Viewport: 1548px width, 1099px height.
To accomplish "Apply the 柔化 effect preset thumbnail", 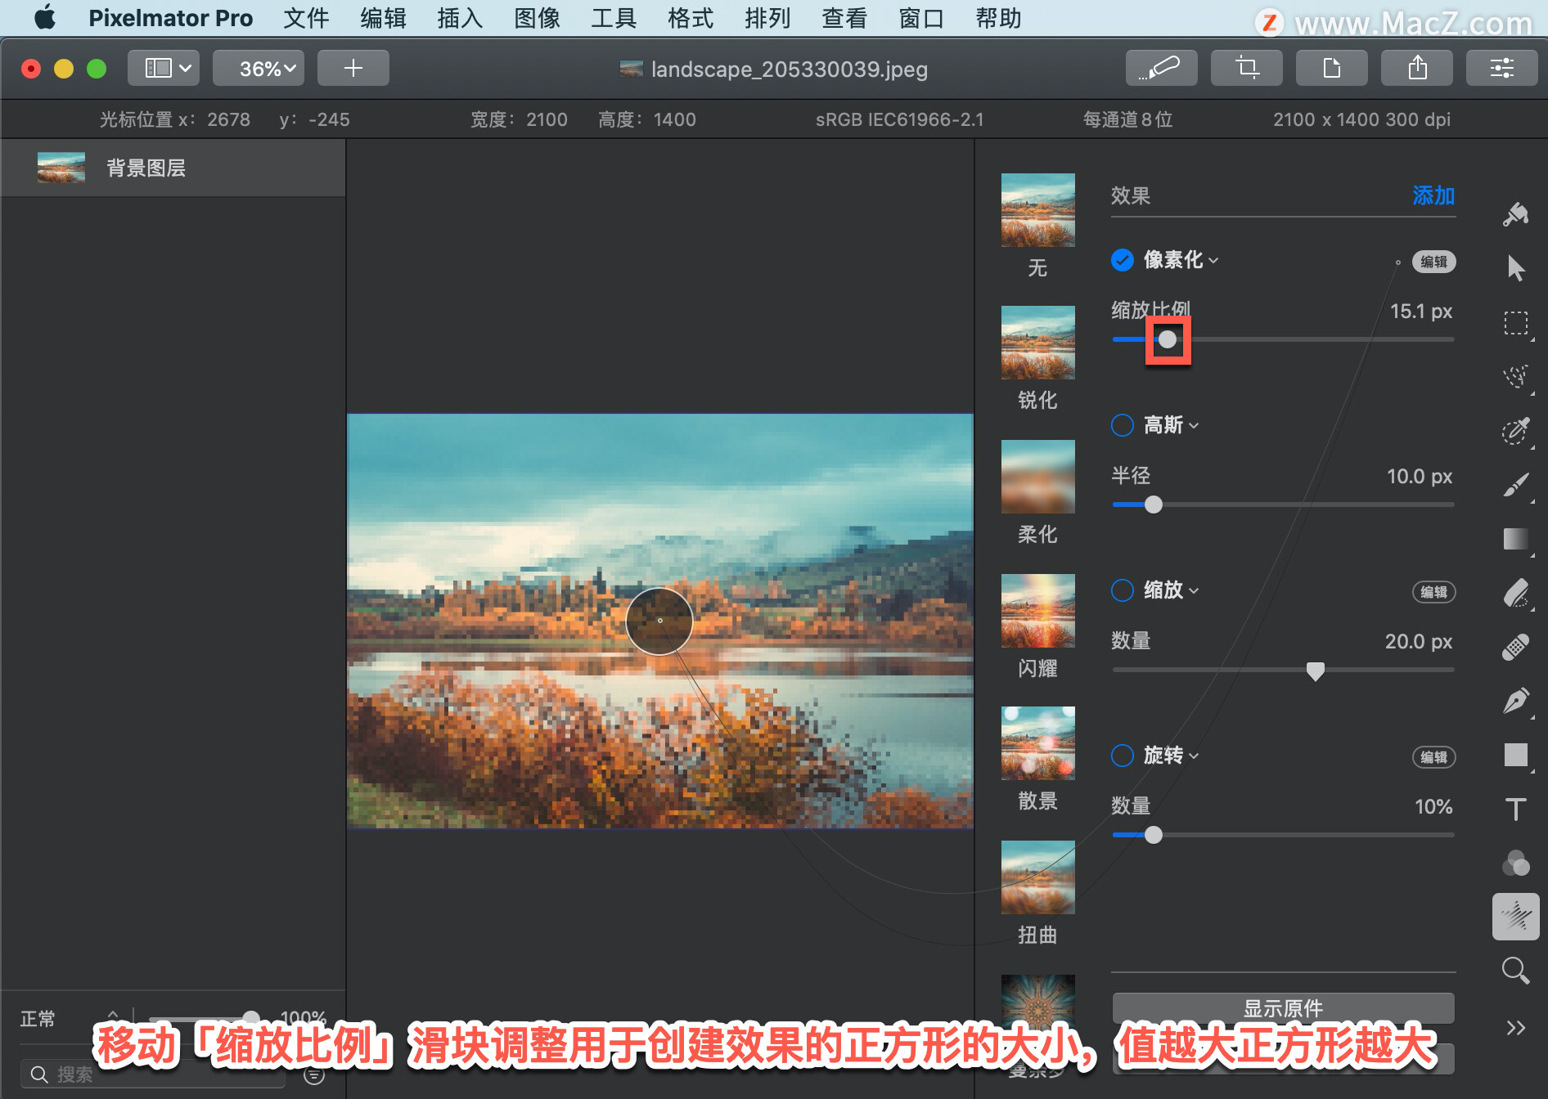I will [1037, 477].
